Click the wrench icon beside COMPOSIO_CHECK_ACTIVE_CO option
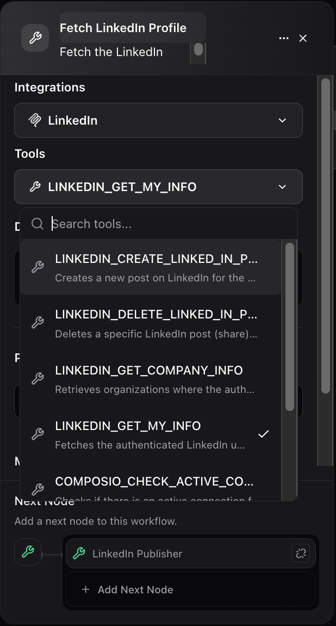 [x=38, y=489]
